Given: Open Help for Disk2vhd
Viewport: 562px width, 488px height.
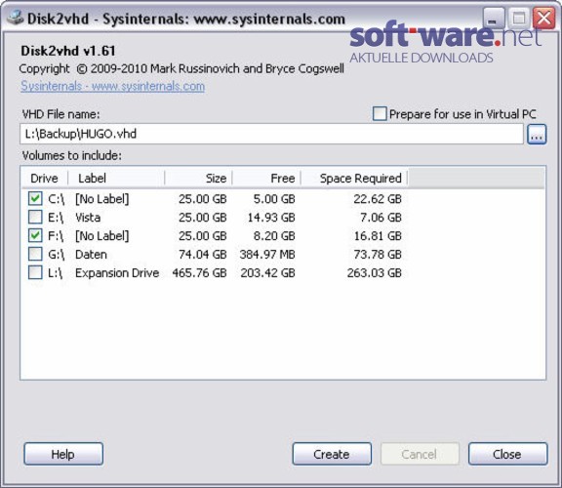Looking at the screenshot, I should pyautogui.click(x=63, y=454).
